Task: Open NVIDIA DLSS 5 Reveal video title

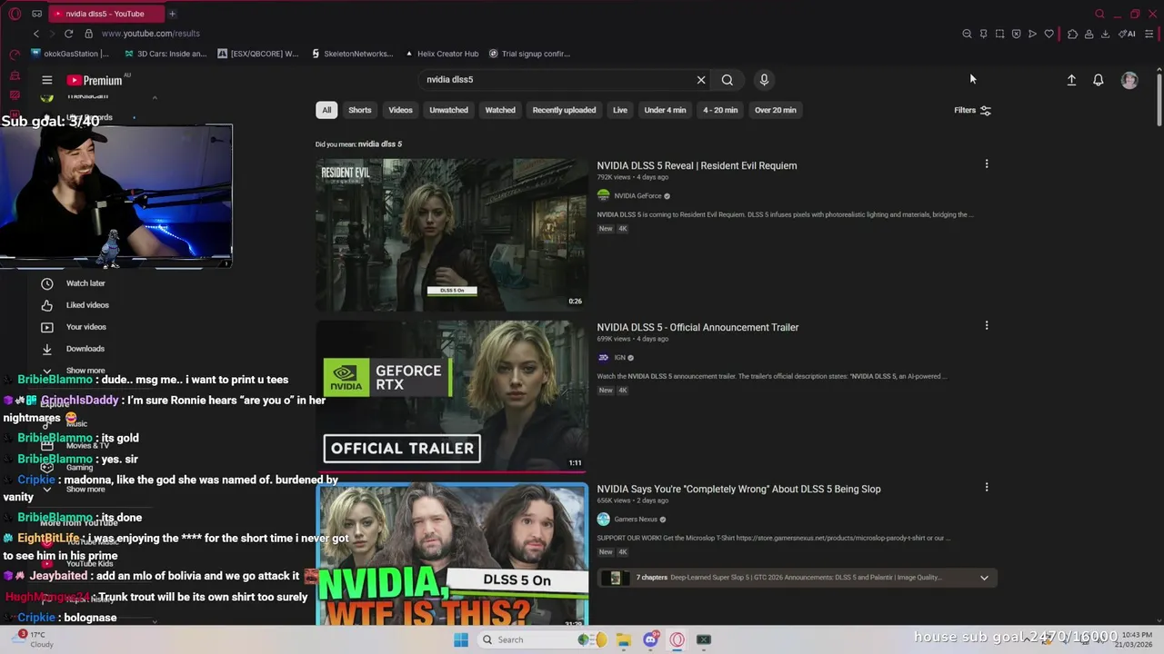Action: [x=697, y=165]
